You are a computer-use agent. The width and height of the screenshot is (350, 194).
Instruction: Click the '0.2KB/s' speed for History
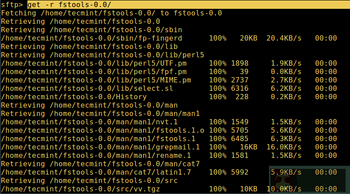[x=286, y=97]
